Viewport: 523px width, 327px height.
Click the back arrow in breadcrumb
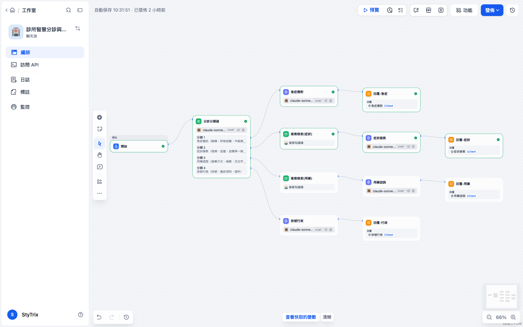tap(7, 10)
